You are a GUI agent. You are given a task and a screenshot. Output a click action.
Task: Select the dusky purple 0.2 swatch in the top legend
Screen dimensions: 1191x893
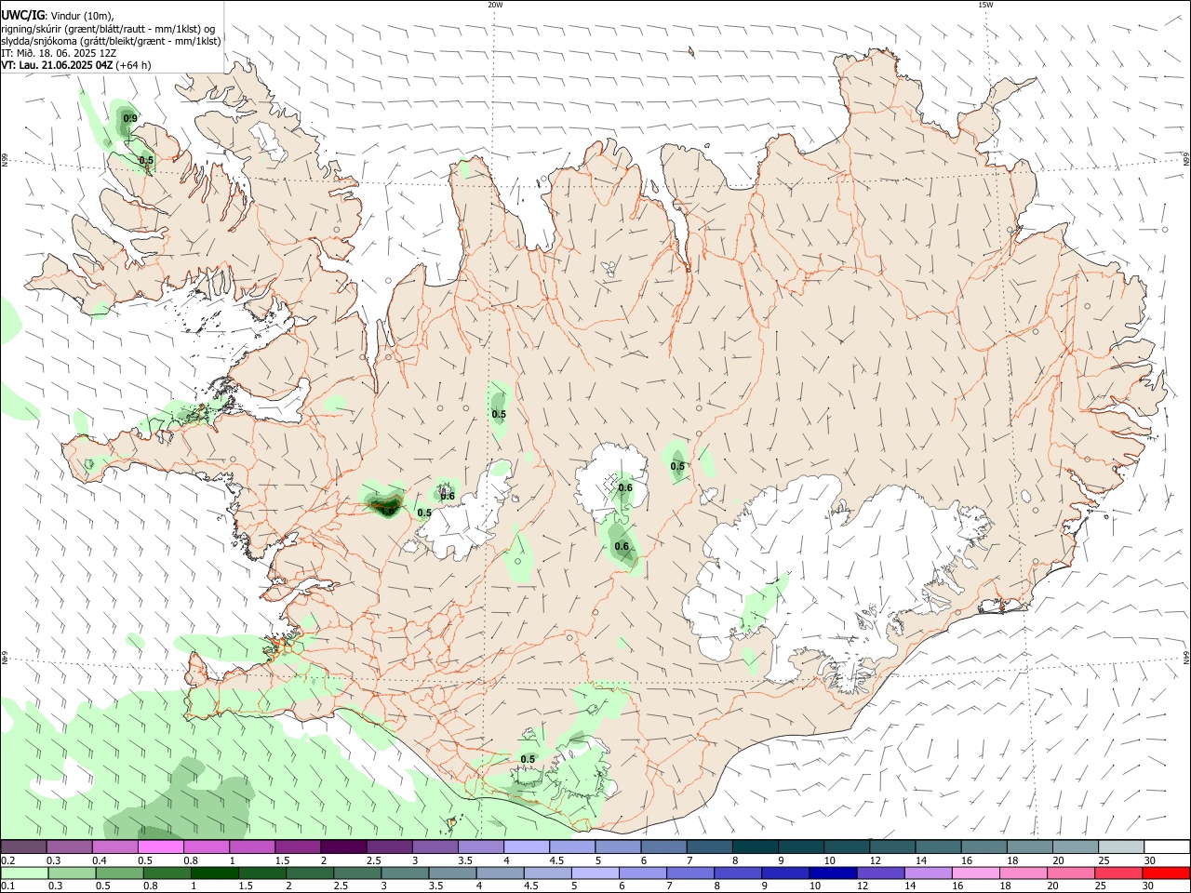point(23,847)
